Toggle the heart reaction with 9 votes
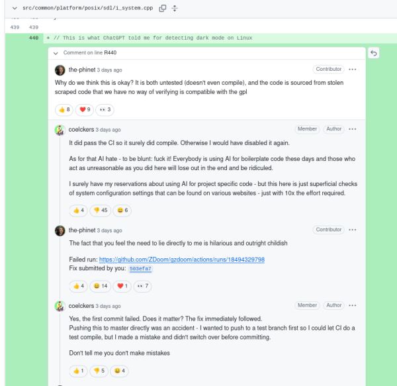 (x=84, y=109)
